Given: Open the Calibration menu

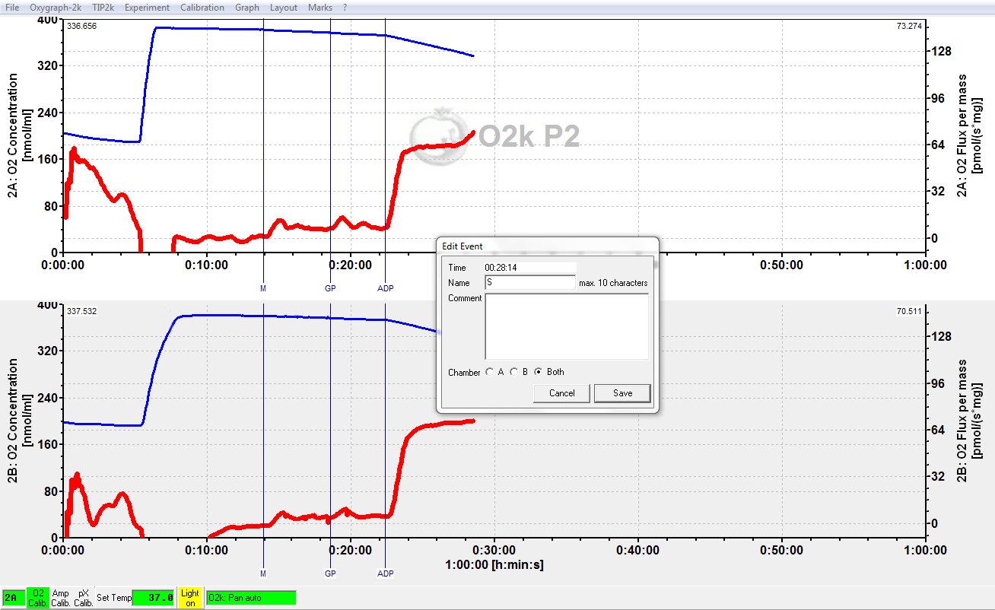Looking at the screenshot, I should coord(202,7).
